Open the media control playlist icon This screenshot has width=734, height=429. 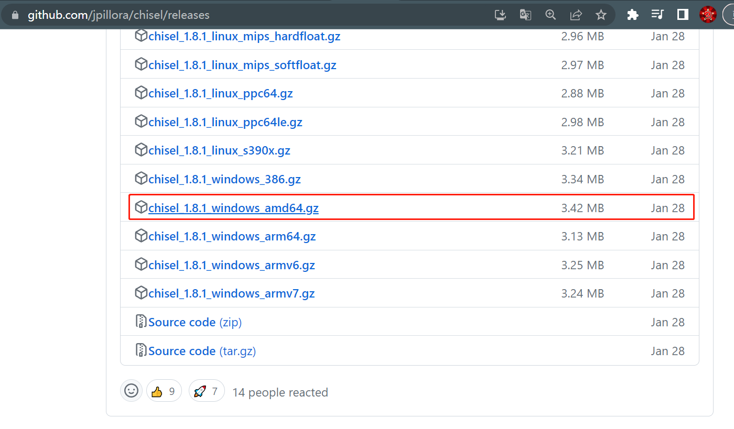point(657,15)
